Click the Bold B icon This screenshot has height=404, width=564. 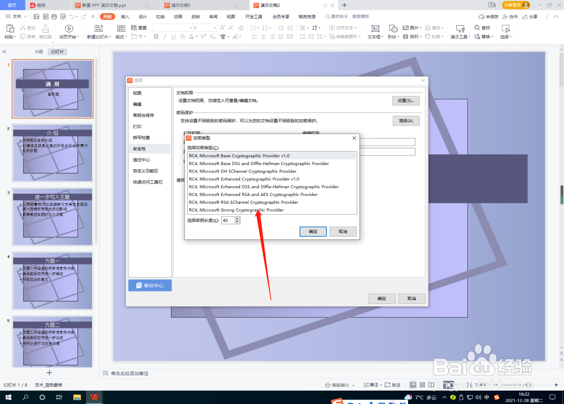coord(156,36)
